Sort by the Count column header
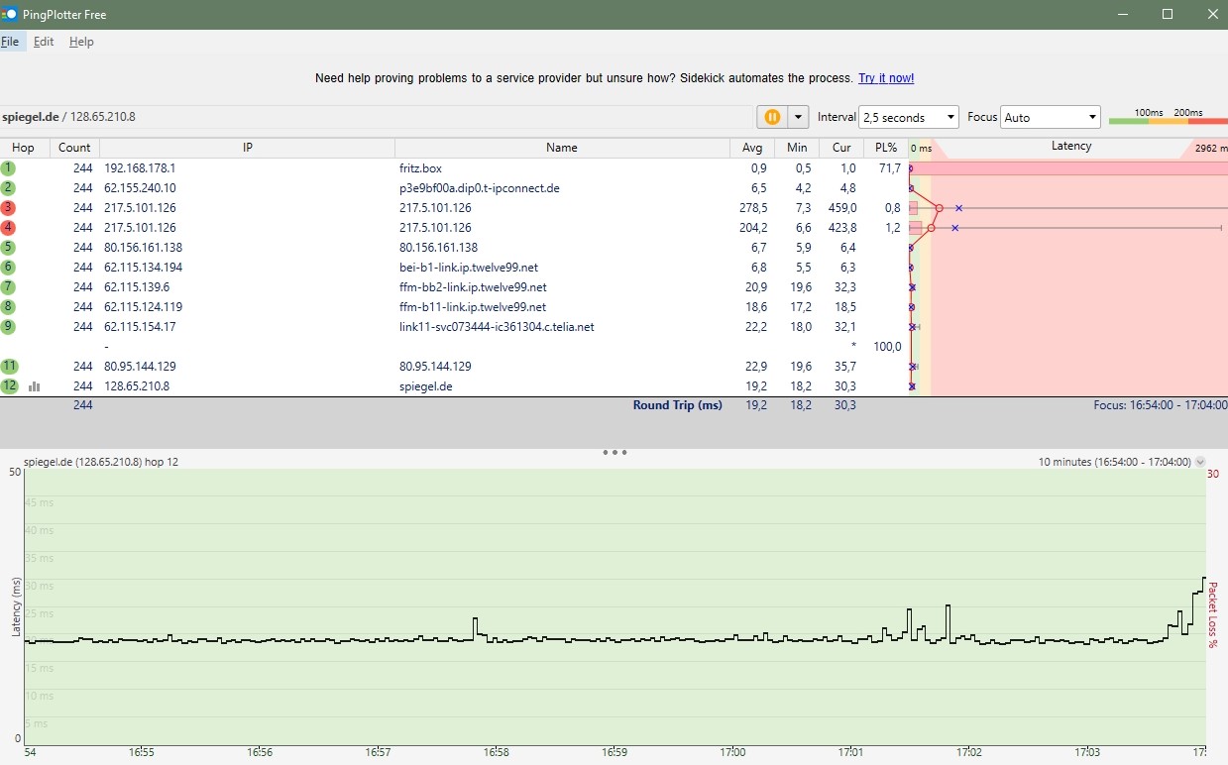 pyautogui.click(x=74, y=148)
